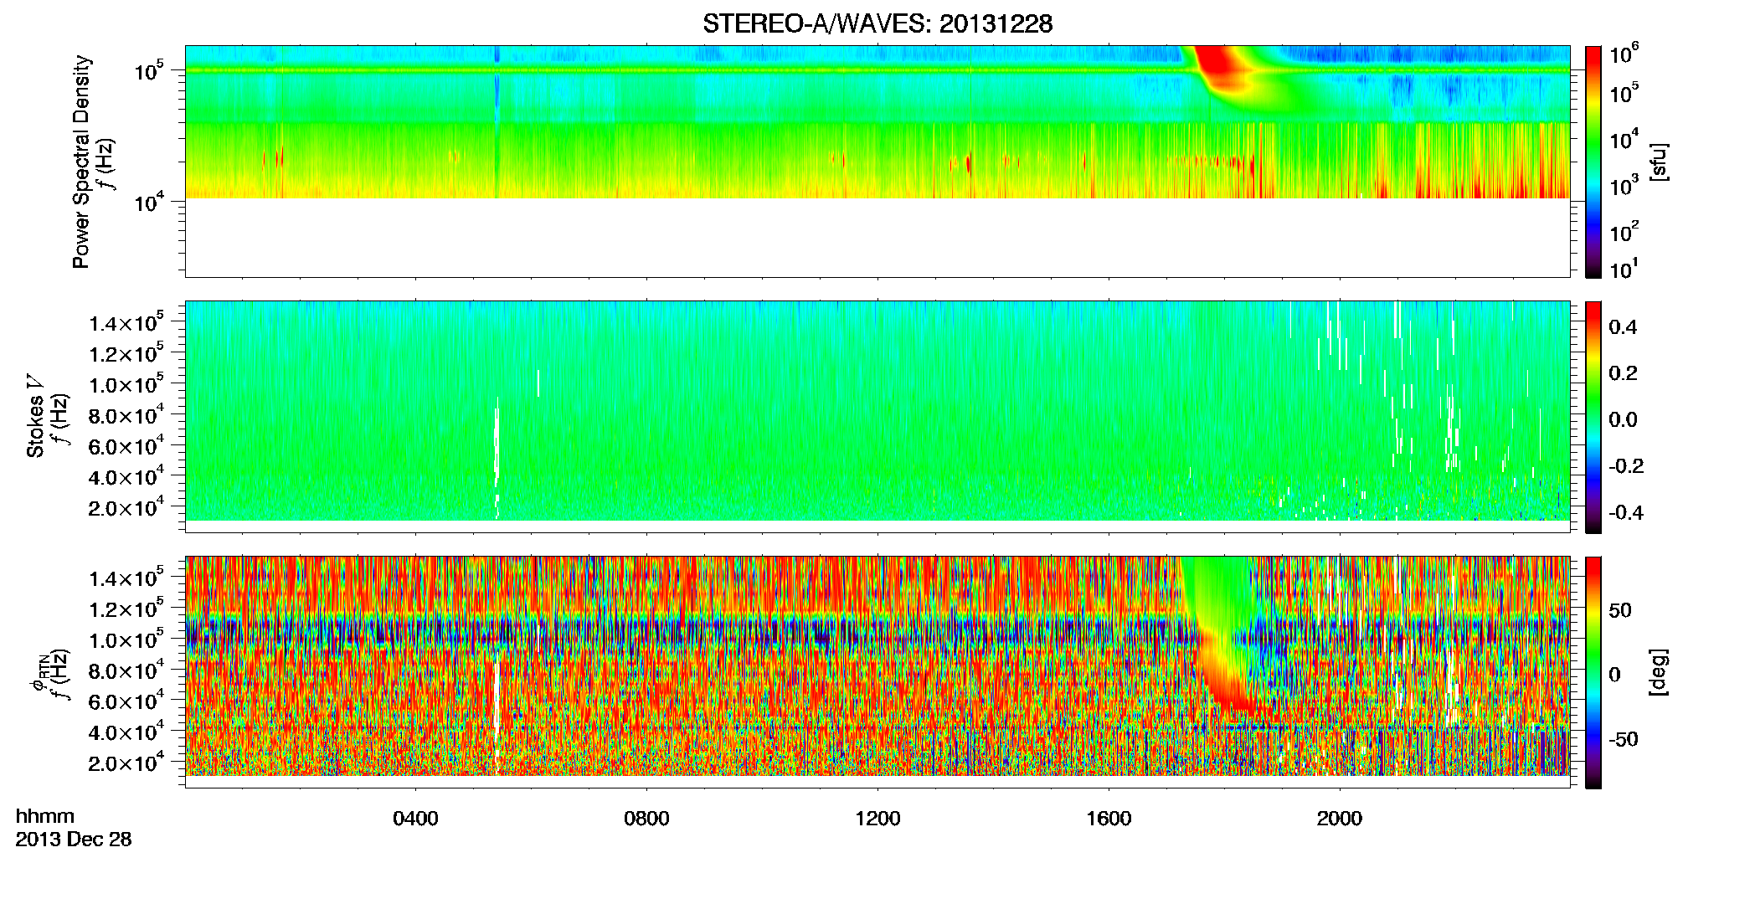
Task: Click the Stokes V colorbar
Action: [x=1593, y=417]
